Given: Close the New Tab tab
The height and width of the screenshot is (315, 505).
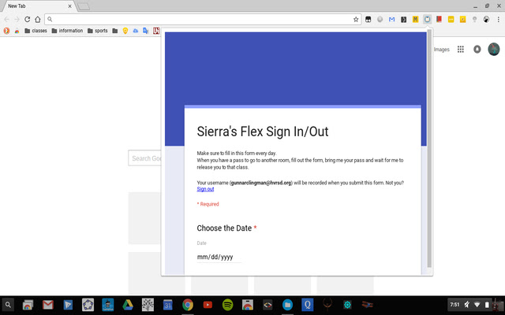Looking at the screenshot, I should (69, 6).
